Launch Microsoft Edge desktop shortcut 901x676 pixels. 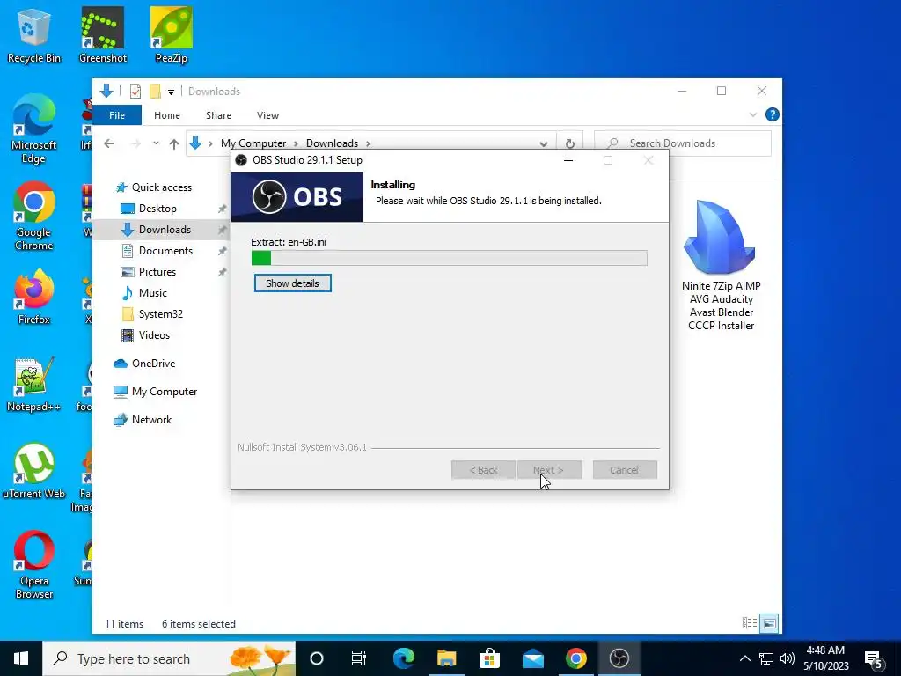(x=33, y=129)
